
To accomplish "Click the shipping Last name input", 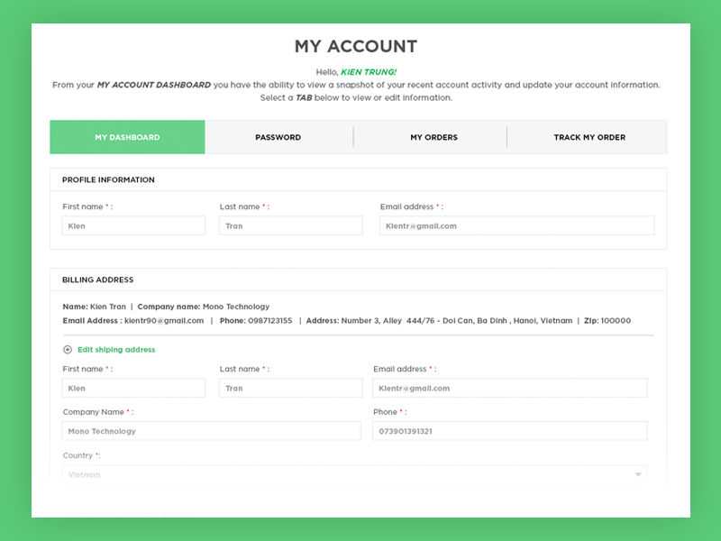I will coord(290,388).
